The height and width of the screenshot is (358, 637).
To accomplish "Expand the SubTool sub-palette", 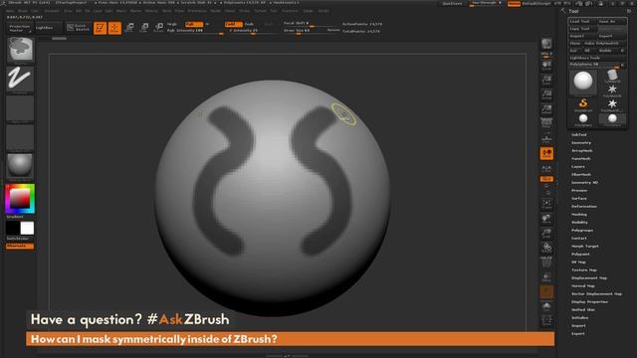I will point(579,135).
